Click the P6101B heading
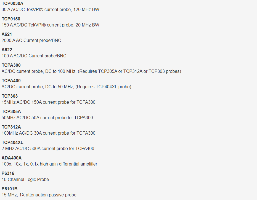The width and height of the screenshot is (257, 200). [9, 189]
